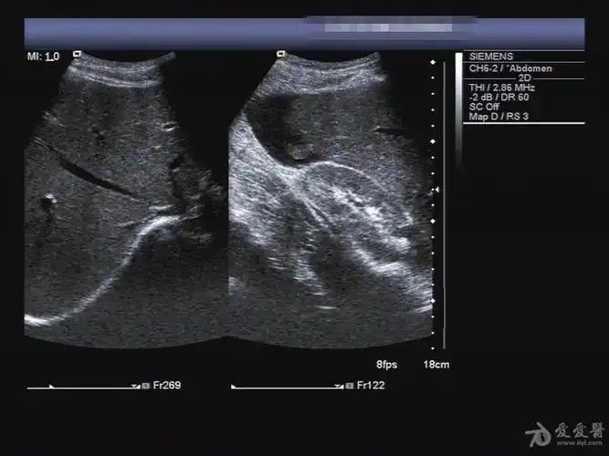The height and width of the screenshot is (456, 609).
Task: Click the Map D / RS 3 setting
Action: pyautogui.click(x=499, y=115)
